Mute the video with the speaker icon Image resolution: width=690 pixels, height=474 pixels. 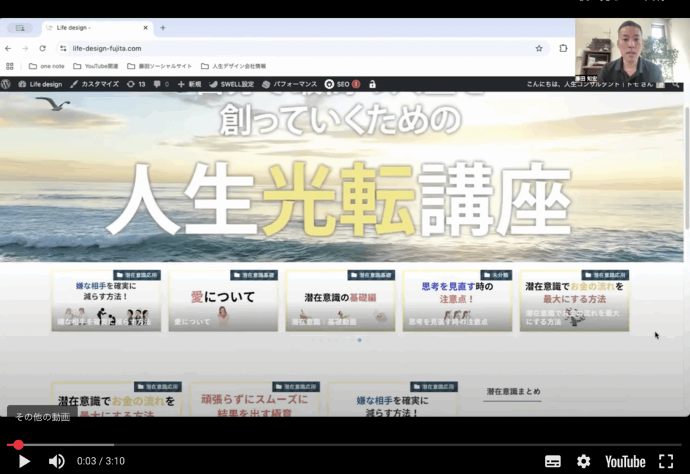(57, 461)
